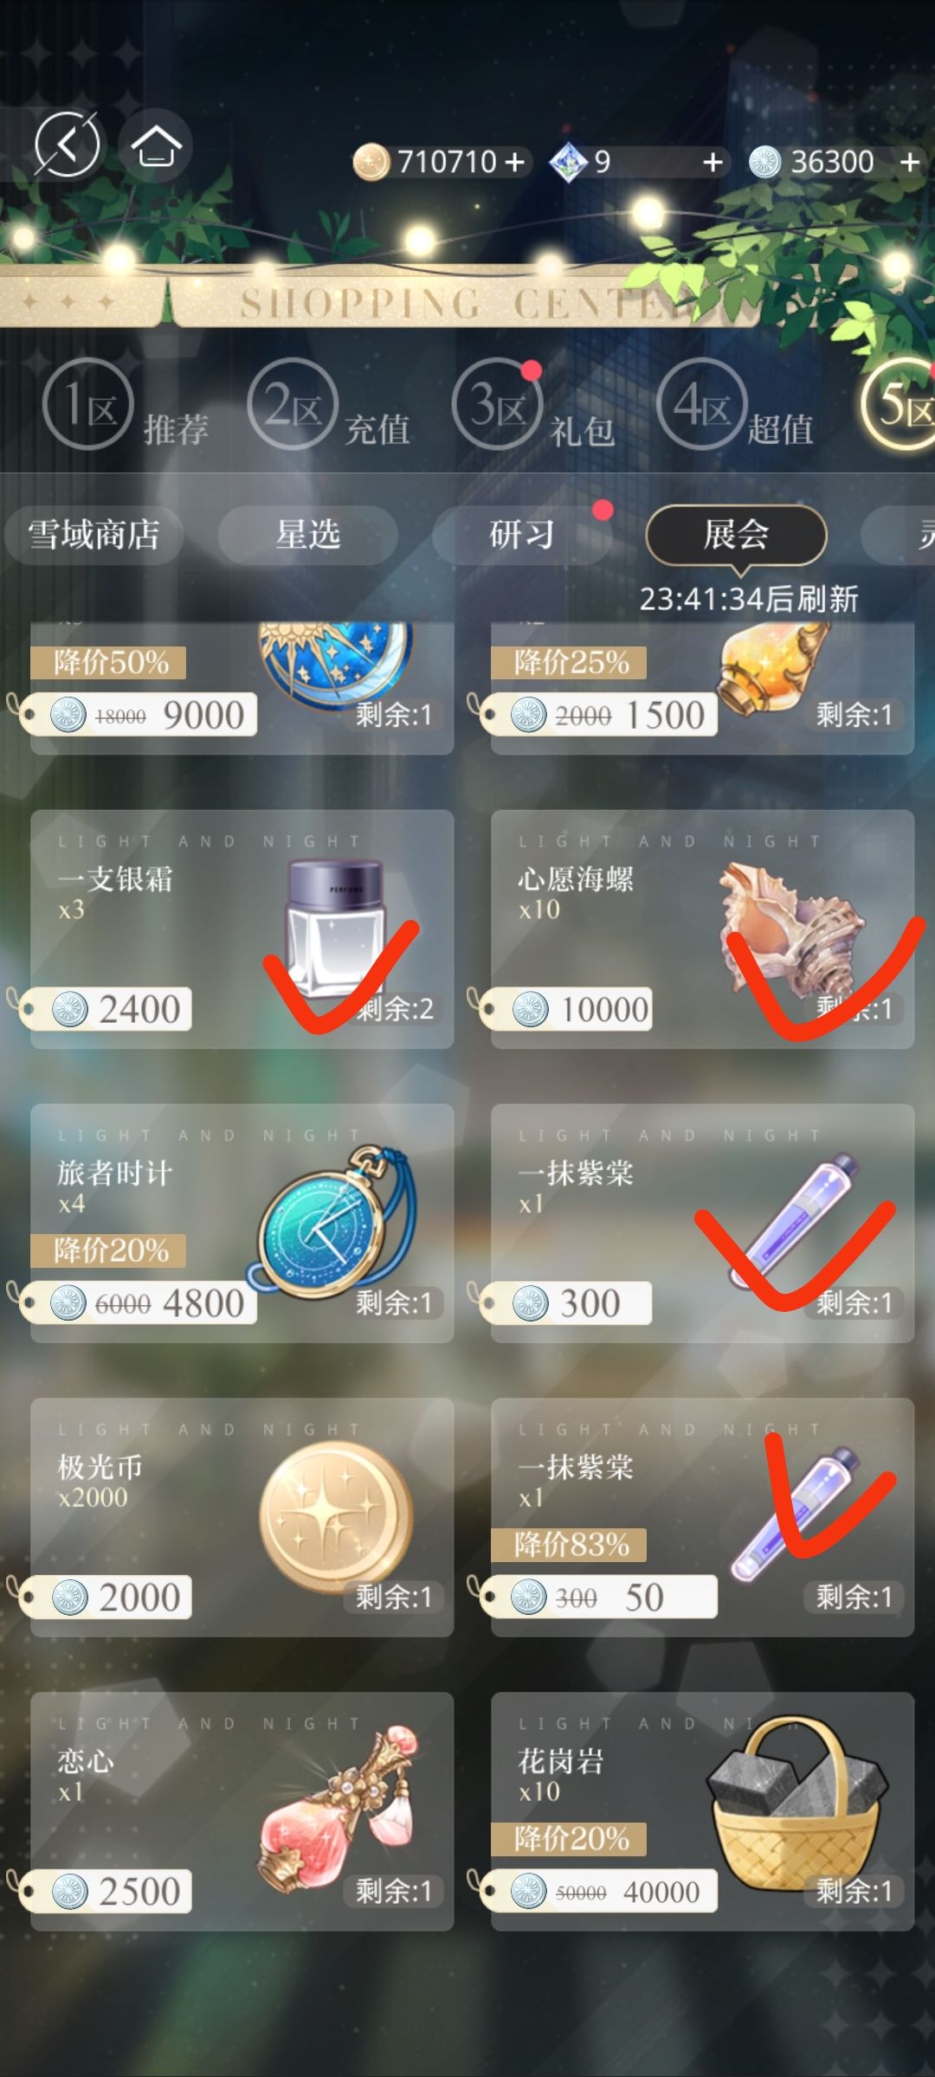This screenshot has height=2077, width=935.
Task: Add more gold coins with plus
Action: pyautogui.click(x=515, y=162)
